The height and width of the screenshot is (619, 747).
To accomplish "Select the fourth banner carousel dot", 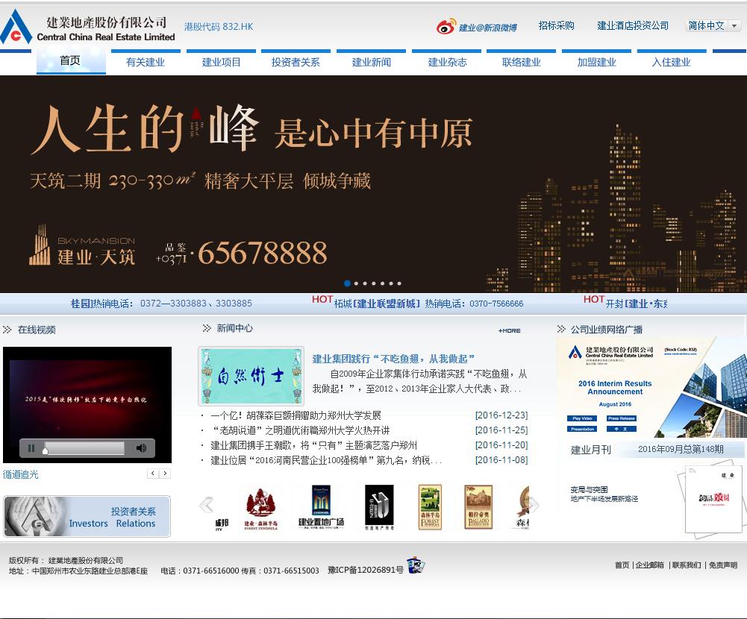I will pyautogui.click(x=373, y=283).
